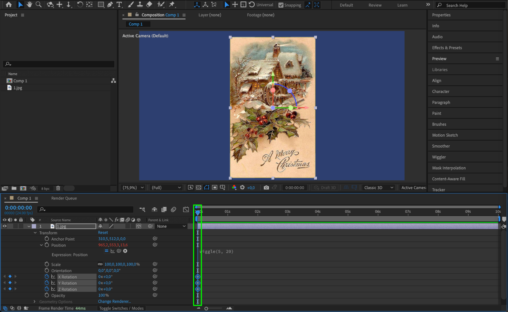Screen dimensions: 508x312
Task: Delete selected item with trash icon
Action: coord(58,188)
